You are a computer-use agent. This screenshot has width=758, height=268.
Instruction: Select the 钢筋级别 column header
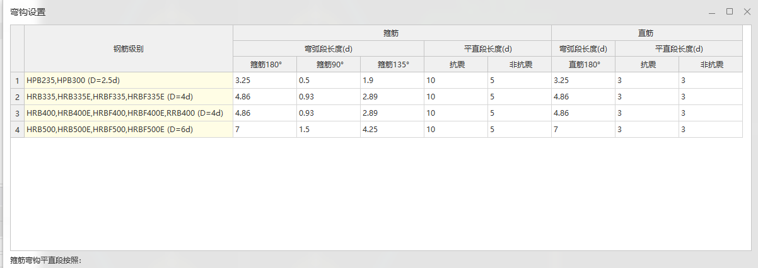coord(129,48)
